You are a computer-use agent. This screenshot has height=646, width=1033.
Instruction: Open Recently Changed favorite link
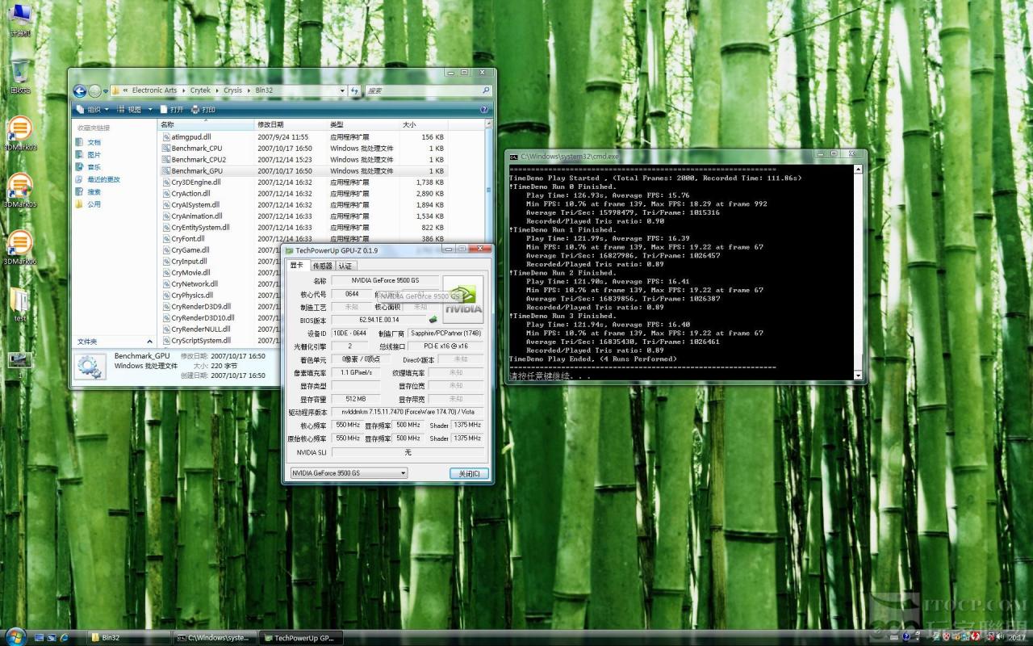pos(98,179)
